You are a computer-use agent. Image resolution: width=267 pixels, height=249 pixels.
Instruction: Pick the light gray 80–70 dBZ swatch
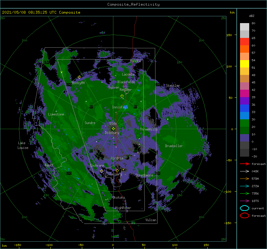click(244, 27)
